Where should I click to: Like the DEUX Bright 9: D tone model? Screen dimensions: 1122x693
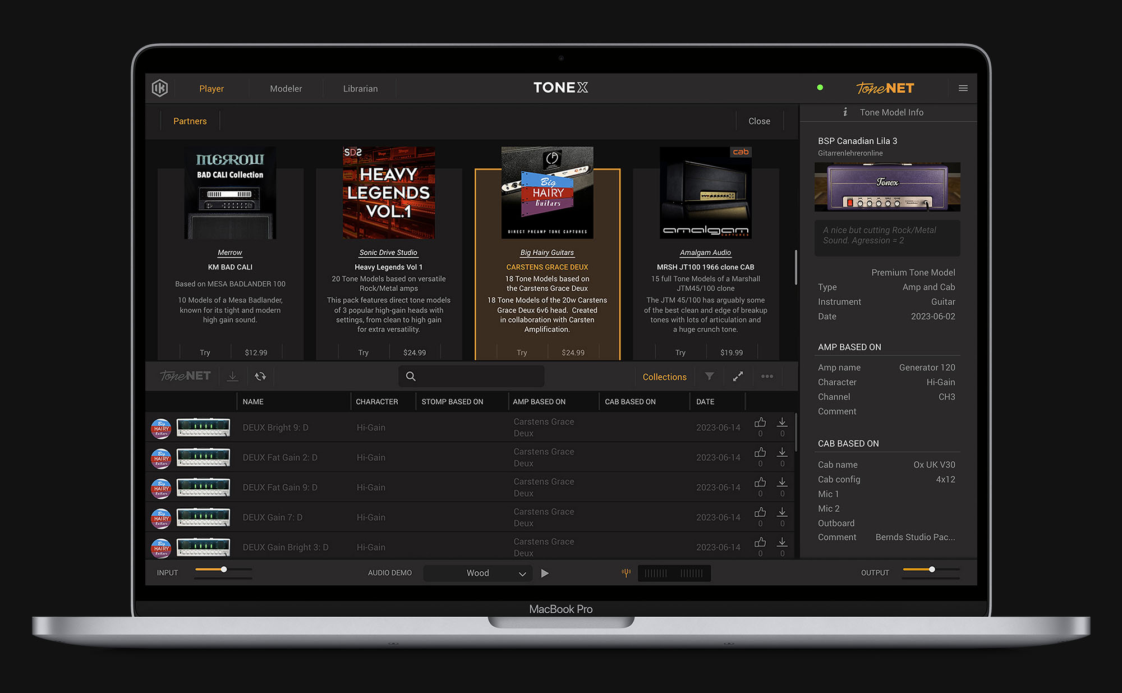point(760,424)
